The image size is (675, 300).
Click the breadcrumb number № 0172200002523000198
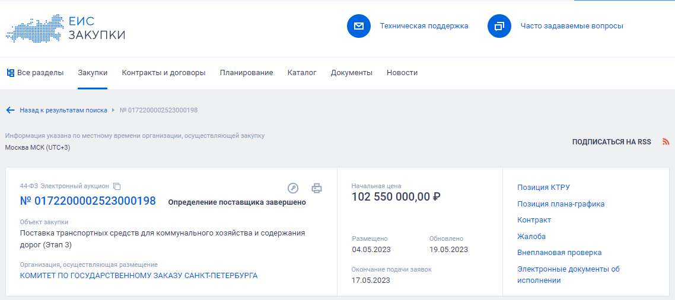(x=158, y=110)
